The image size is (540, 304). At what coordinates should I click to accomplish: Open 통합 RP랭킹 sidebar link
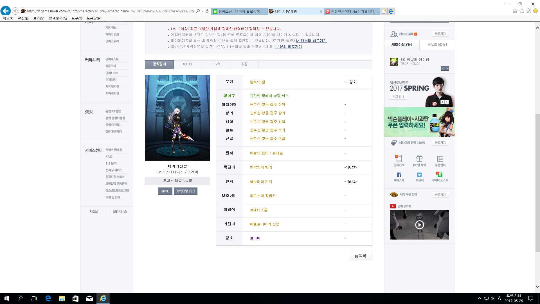coord(113,111)
